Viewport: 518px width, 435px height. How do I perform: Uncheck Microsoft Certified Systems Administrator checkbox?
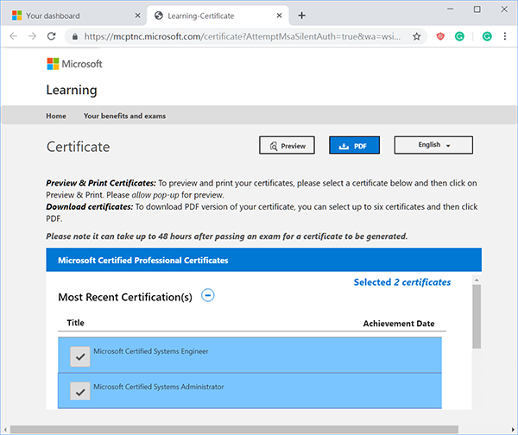pos(80,391)
